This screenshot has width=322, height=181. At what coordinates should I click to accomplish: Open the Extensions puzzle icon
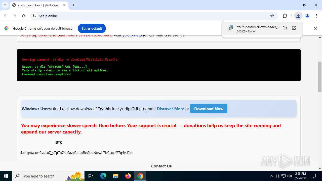point(285,16)
